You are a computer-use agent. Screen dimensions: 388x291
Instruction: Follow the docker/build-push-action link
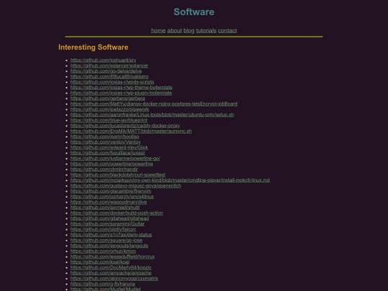pos(117,213)
